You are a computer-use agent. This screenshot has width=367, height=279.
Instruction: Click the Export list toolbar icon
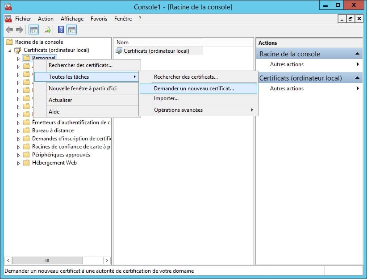point(47,30)
